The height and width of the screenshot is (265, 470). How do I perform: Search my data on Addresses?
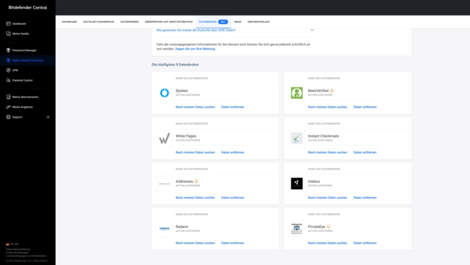(x=195, y=198)
